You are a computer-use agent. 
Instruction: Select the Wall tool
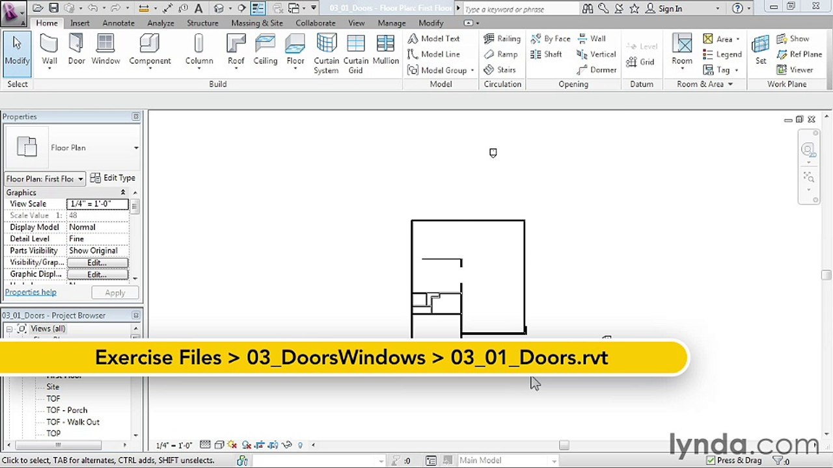[x=49, y=51]
